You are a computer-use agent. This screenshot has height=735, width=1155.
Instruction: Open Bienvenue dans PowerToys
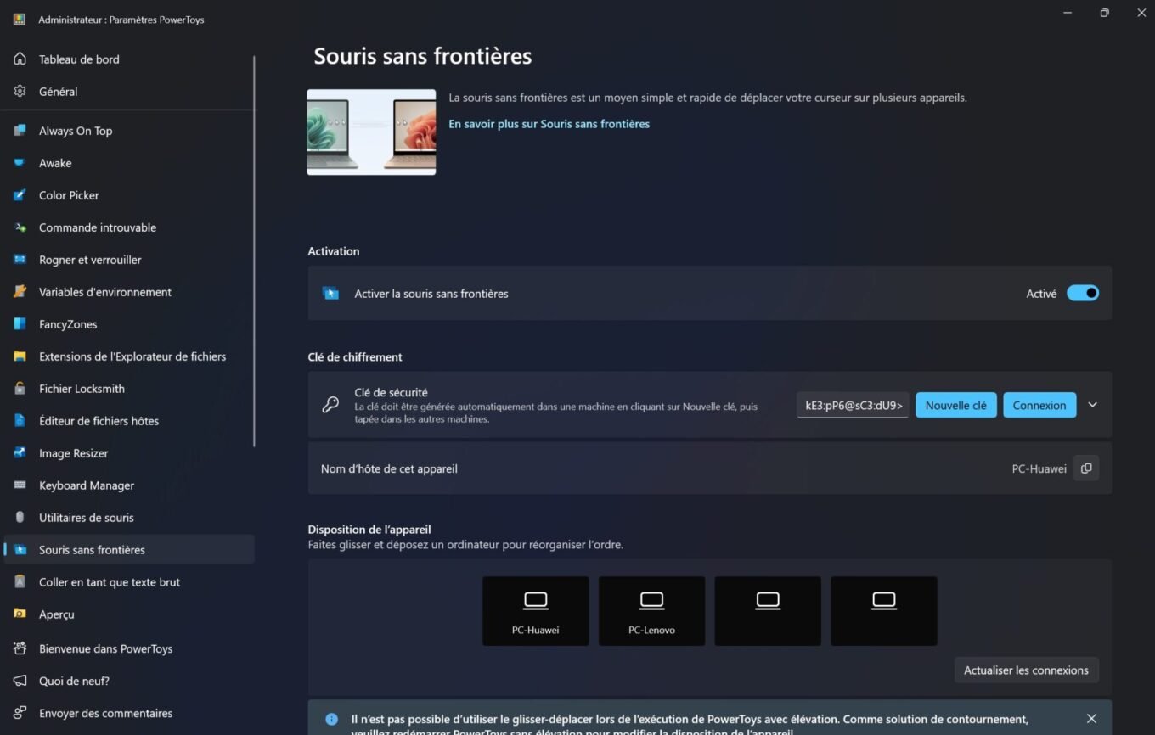(129, 648)
